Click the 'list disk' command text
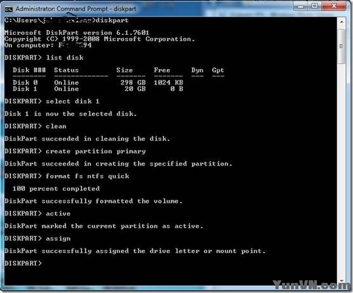353x293 pixels. click(x=65, y=58)
